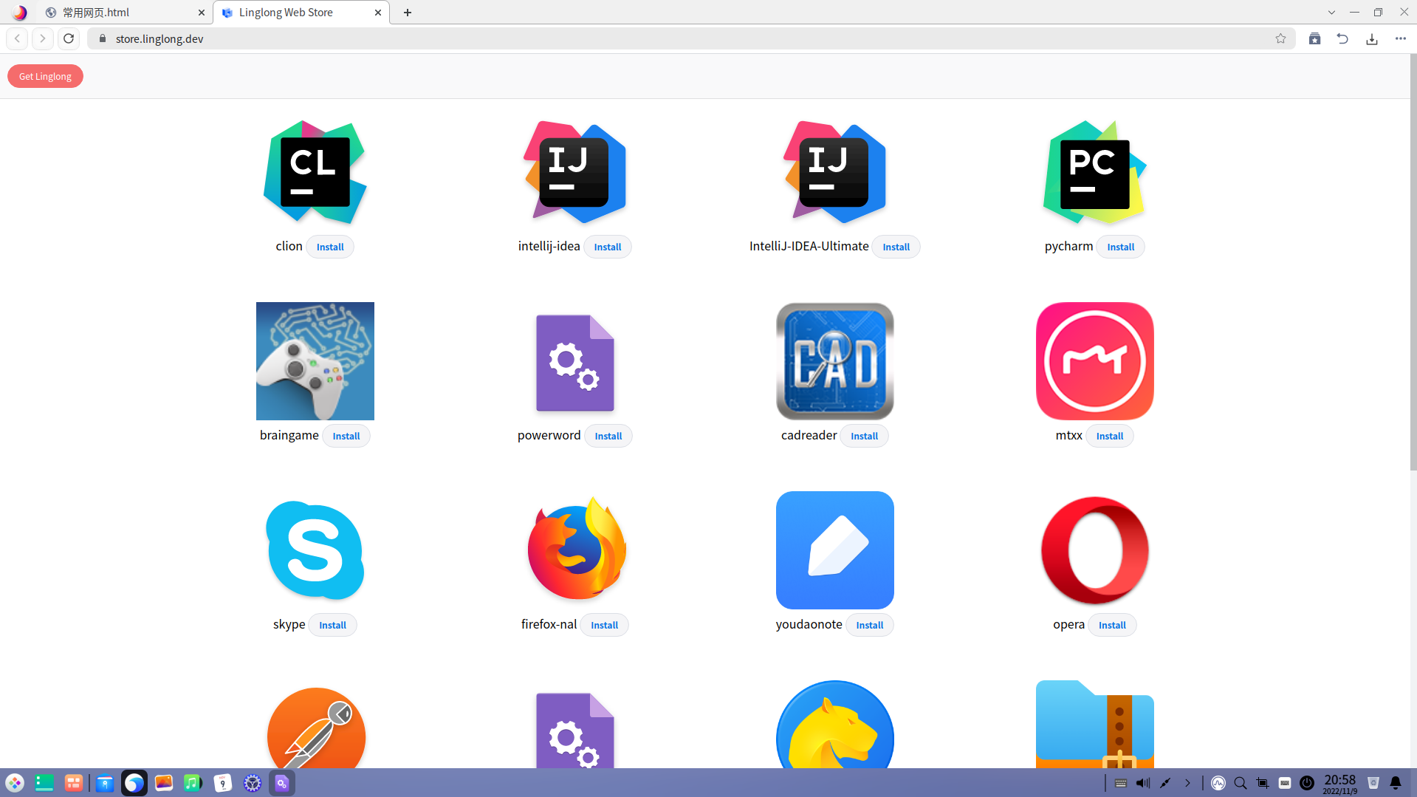Image resolution: width=1417 pixels, height=797 pixels.
Task: Install the clion app
Action: click(x=330, y=247)
